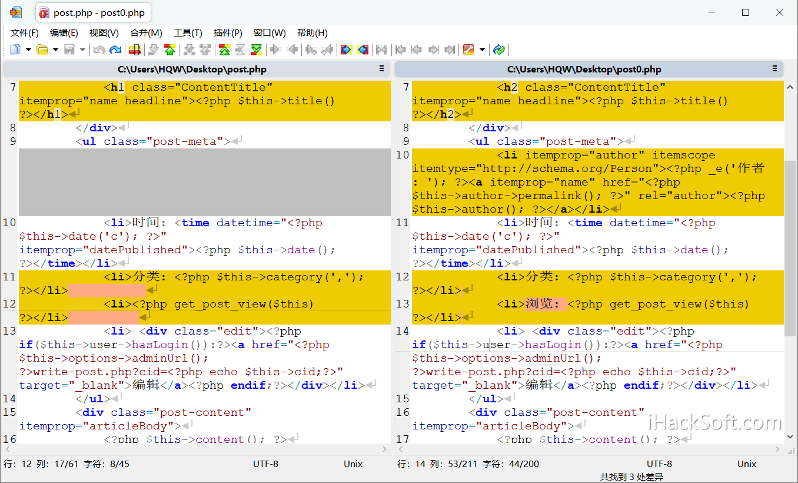Image resolution: width=798 pixels, height=483 pixels.
Task: Open the 文件(F) menu
Action: (x=25, y=33)
